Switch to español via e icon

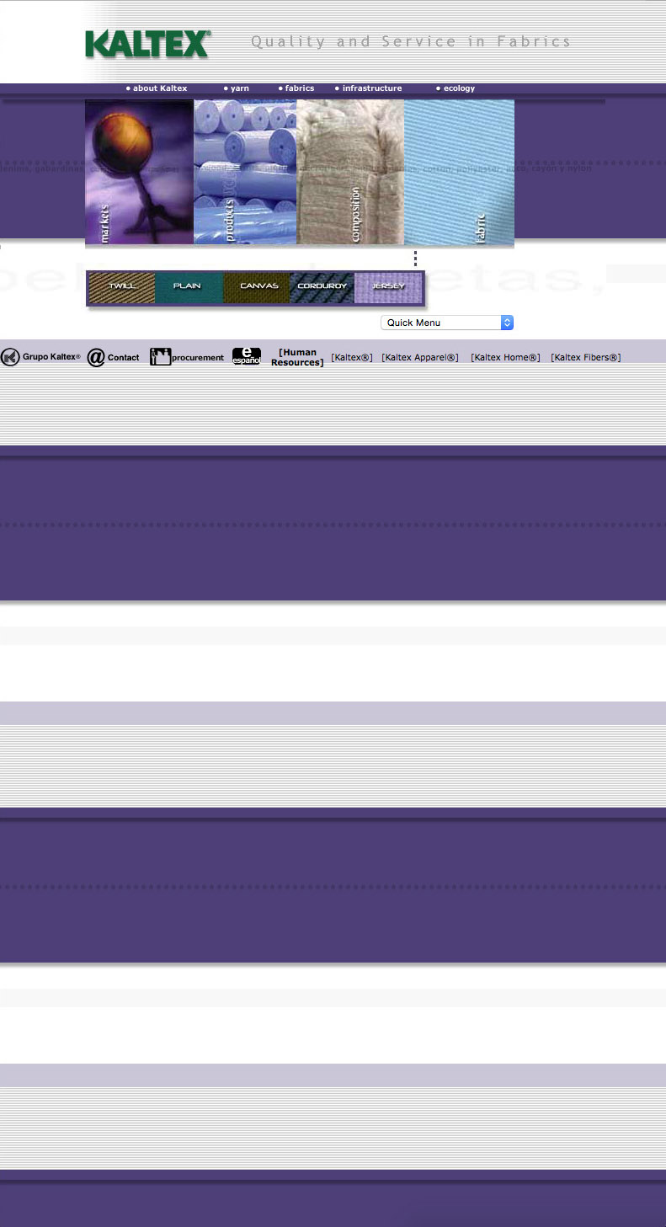tap(247, 356)
